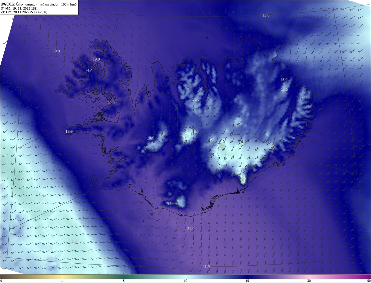The width and height of the screenshot is (371, 283).
Task: Click the 13.8 value label
Action: click(x=266, y=15)
